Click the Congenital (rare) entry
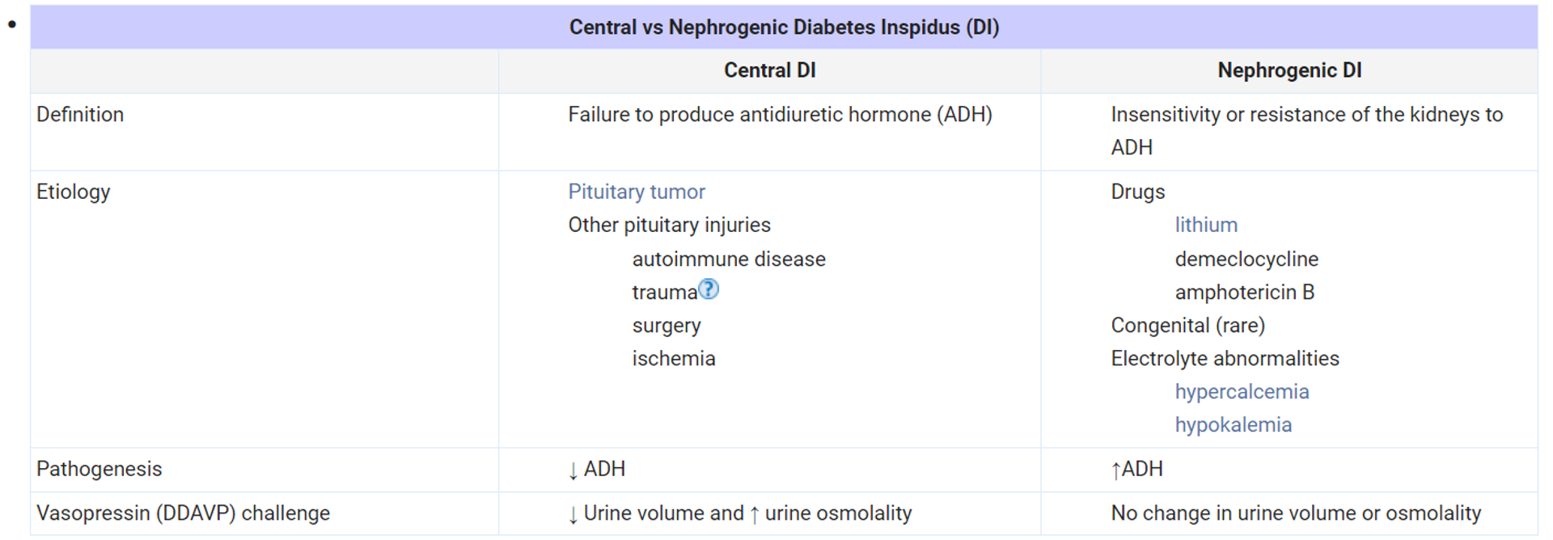 [1187, 325]
